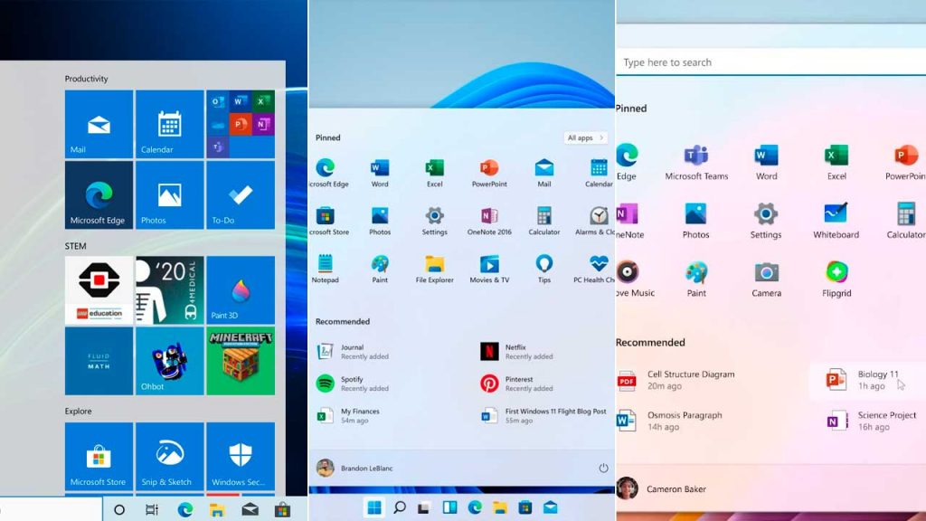Open Excel in the right Pinned grid
Viewport: 926px width, 521px height.
point(836,162)
